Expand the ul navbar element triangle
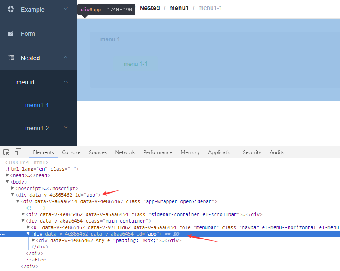The height and width of the screenshot is (271, 340). tap(28, 227)
